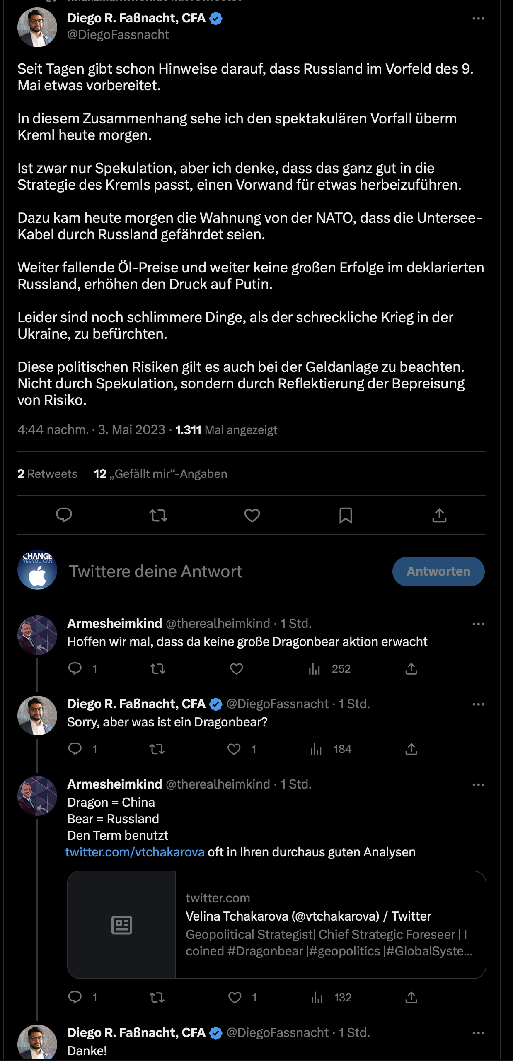Show the 12 'Gefällt mir'-Angaben list

coord(160,474)
